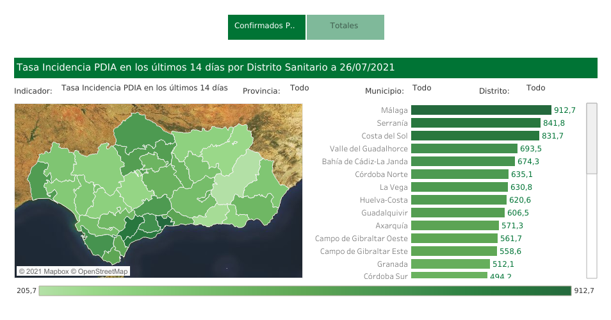Open the Distrito filter showing Todo
Image resolution: width=611 pixels, height=320 pixels.
tap(536, 88)
